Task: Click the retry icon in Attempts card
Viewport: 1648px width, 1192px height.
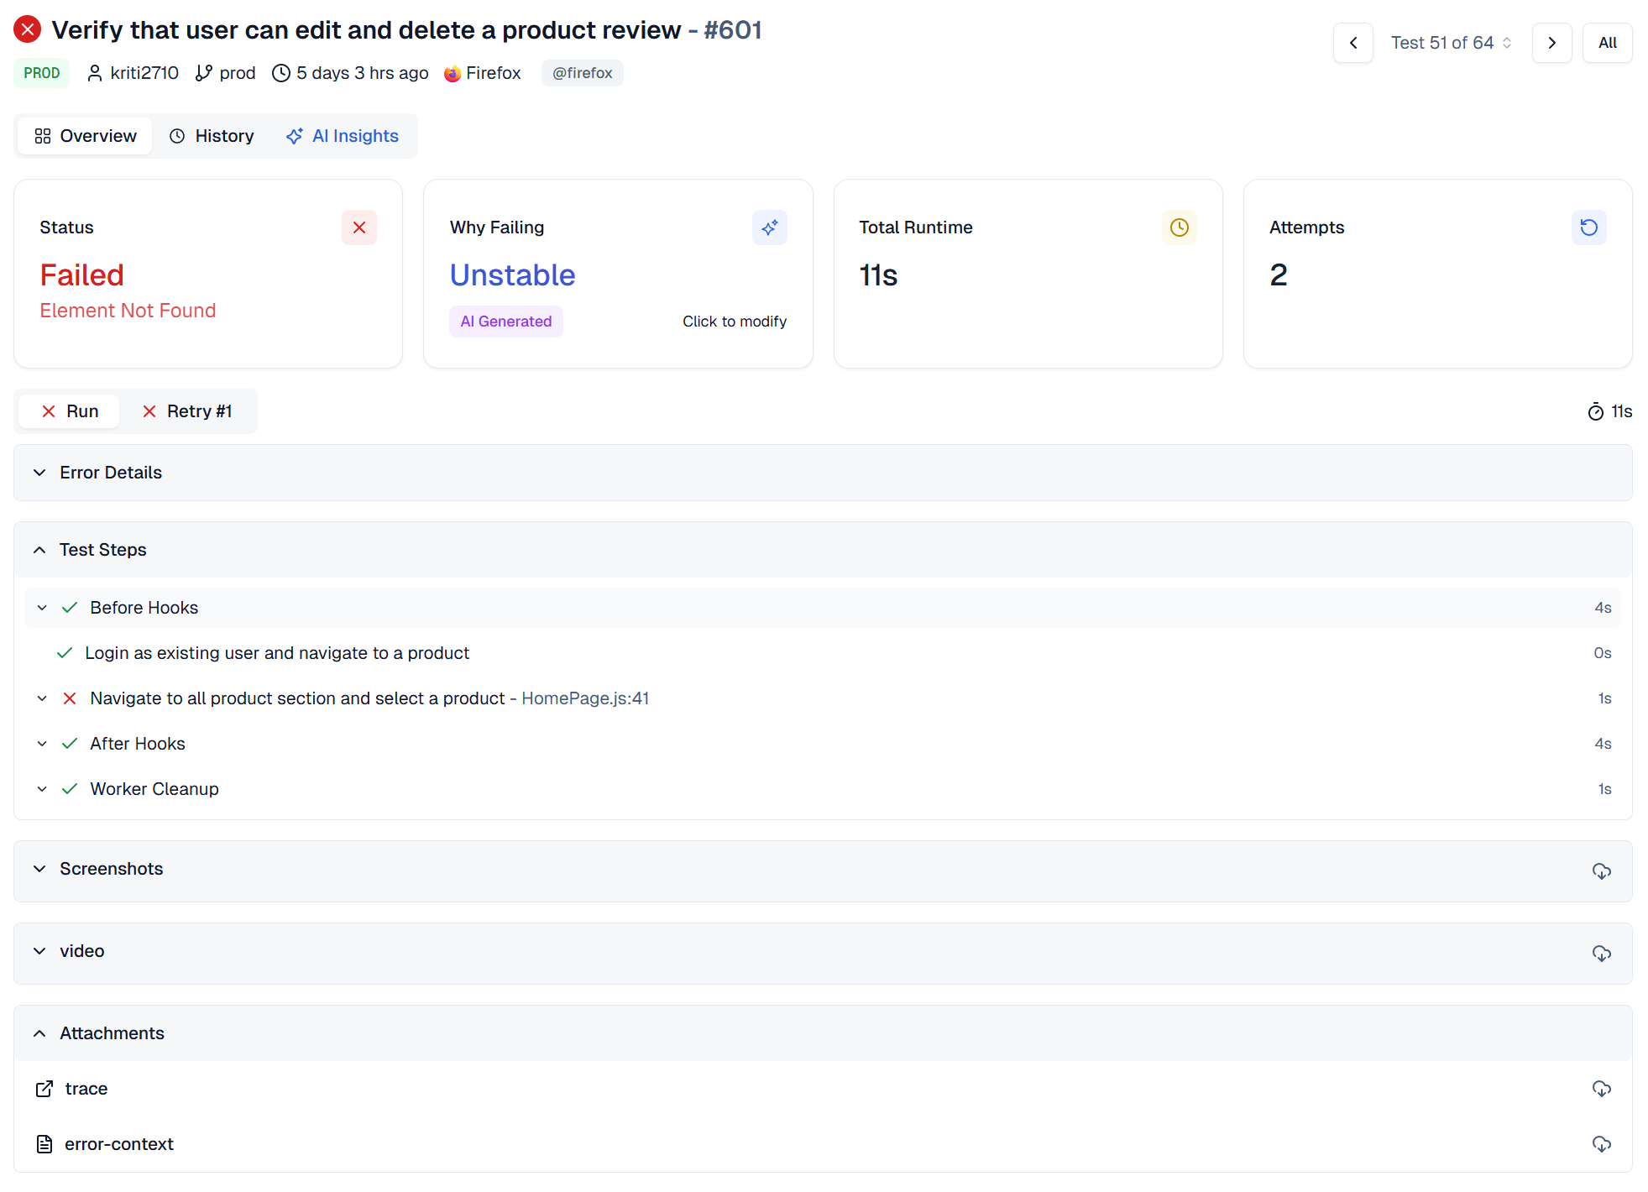Action: point(1588,227)
